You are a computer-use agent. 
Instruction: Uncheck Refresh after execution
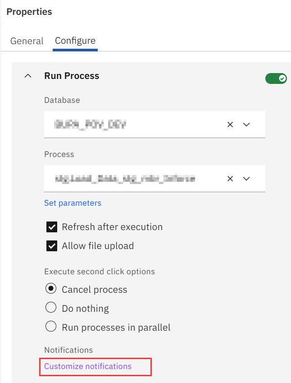coord(52,227)
